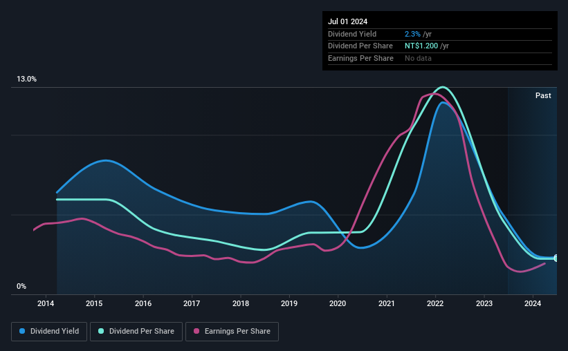The image size is (568, 351).
Task: Click the tooltip Dividend Yield row label
Action: tap(352, 34)
